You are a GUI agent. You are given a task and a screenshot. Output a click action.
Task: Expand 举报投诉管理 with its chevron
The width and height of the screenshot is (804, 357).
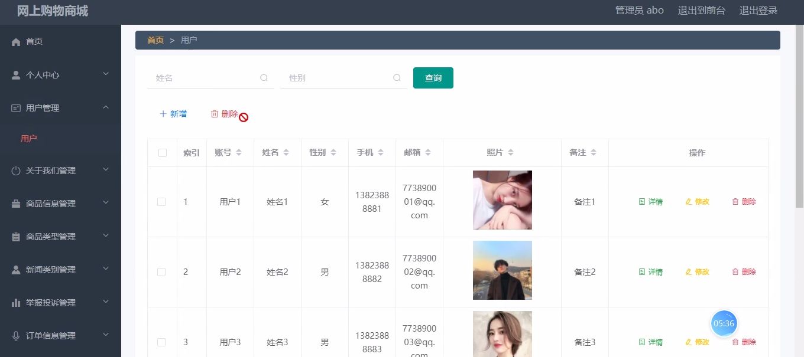click(106, 302)
